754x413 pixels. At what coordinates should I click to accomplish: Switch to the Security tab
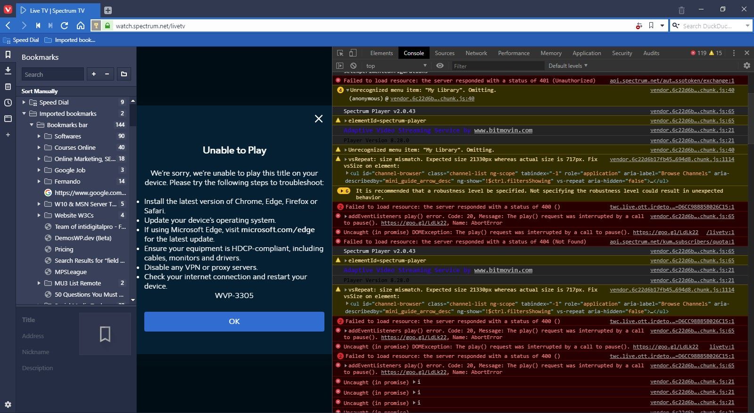tap(622, 53)
